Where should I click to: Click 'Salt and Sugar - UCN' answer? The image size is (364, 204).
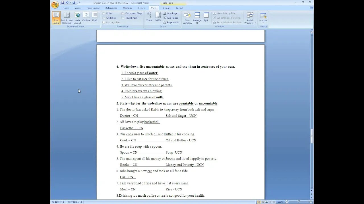tap(181, 116)
